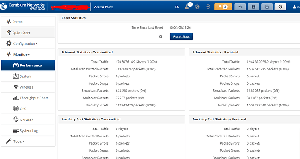Click the location pin icon

[208, 7]
